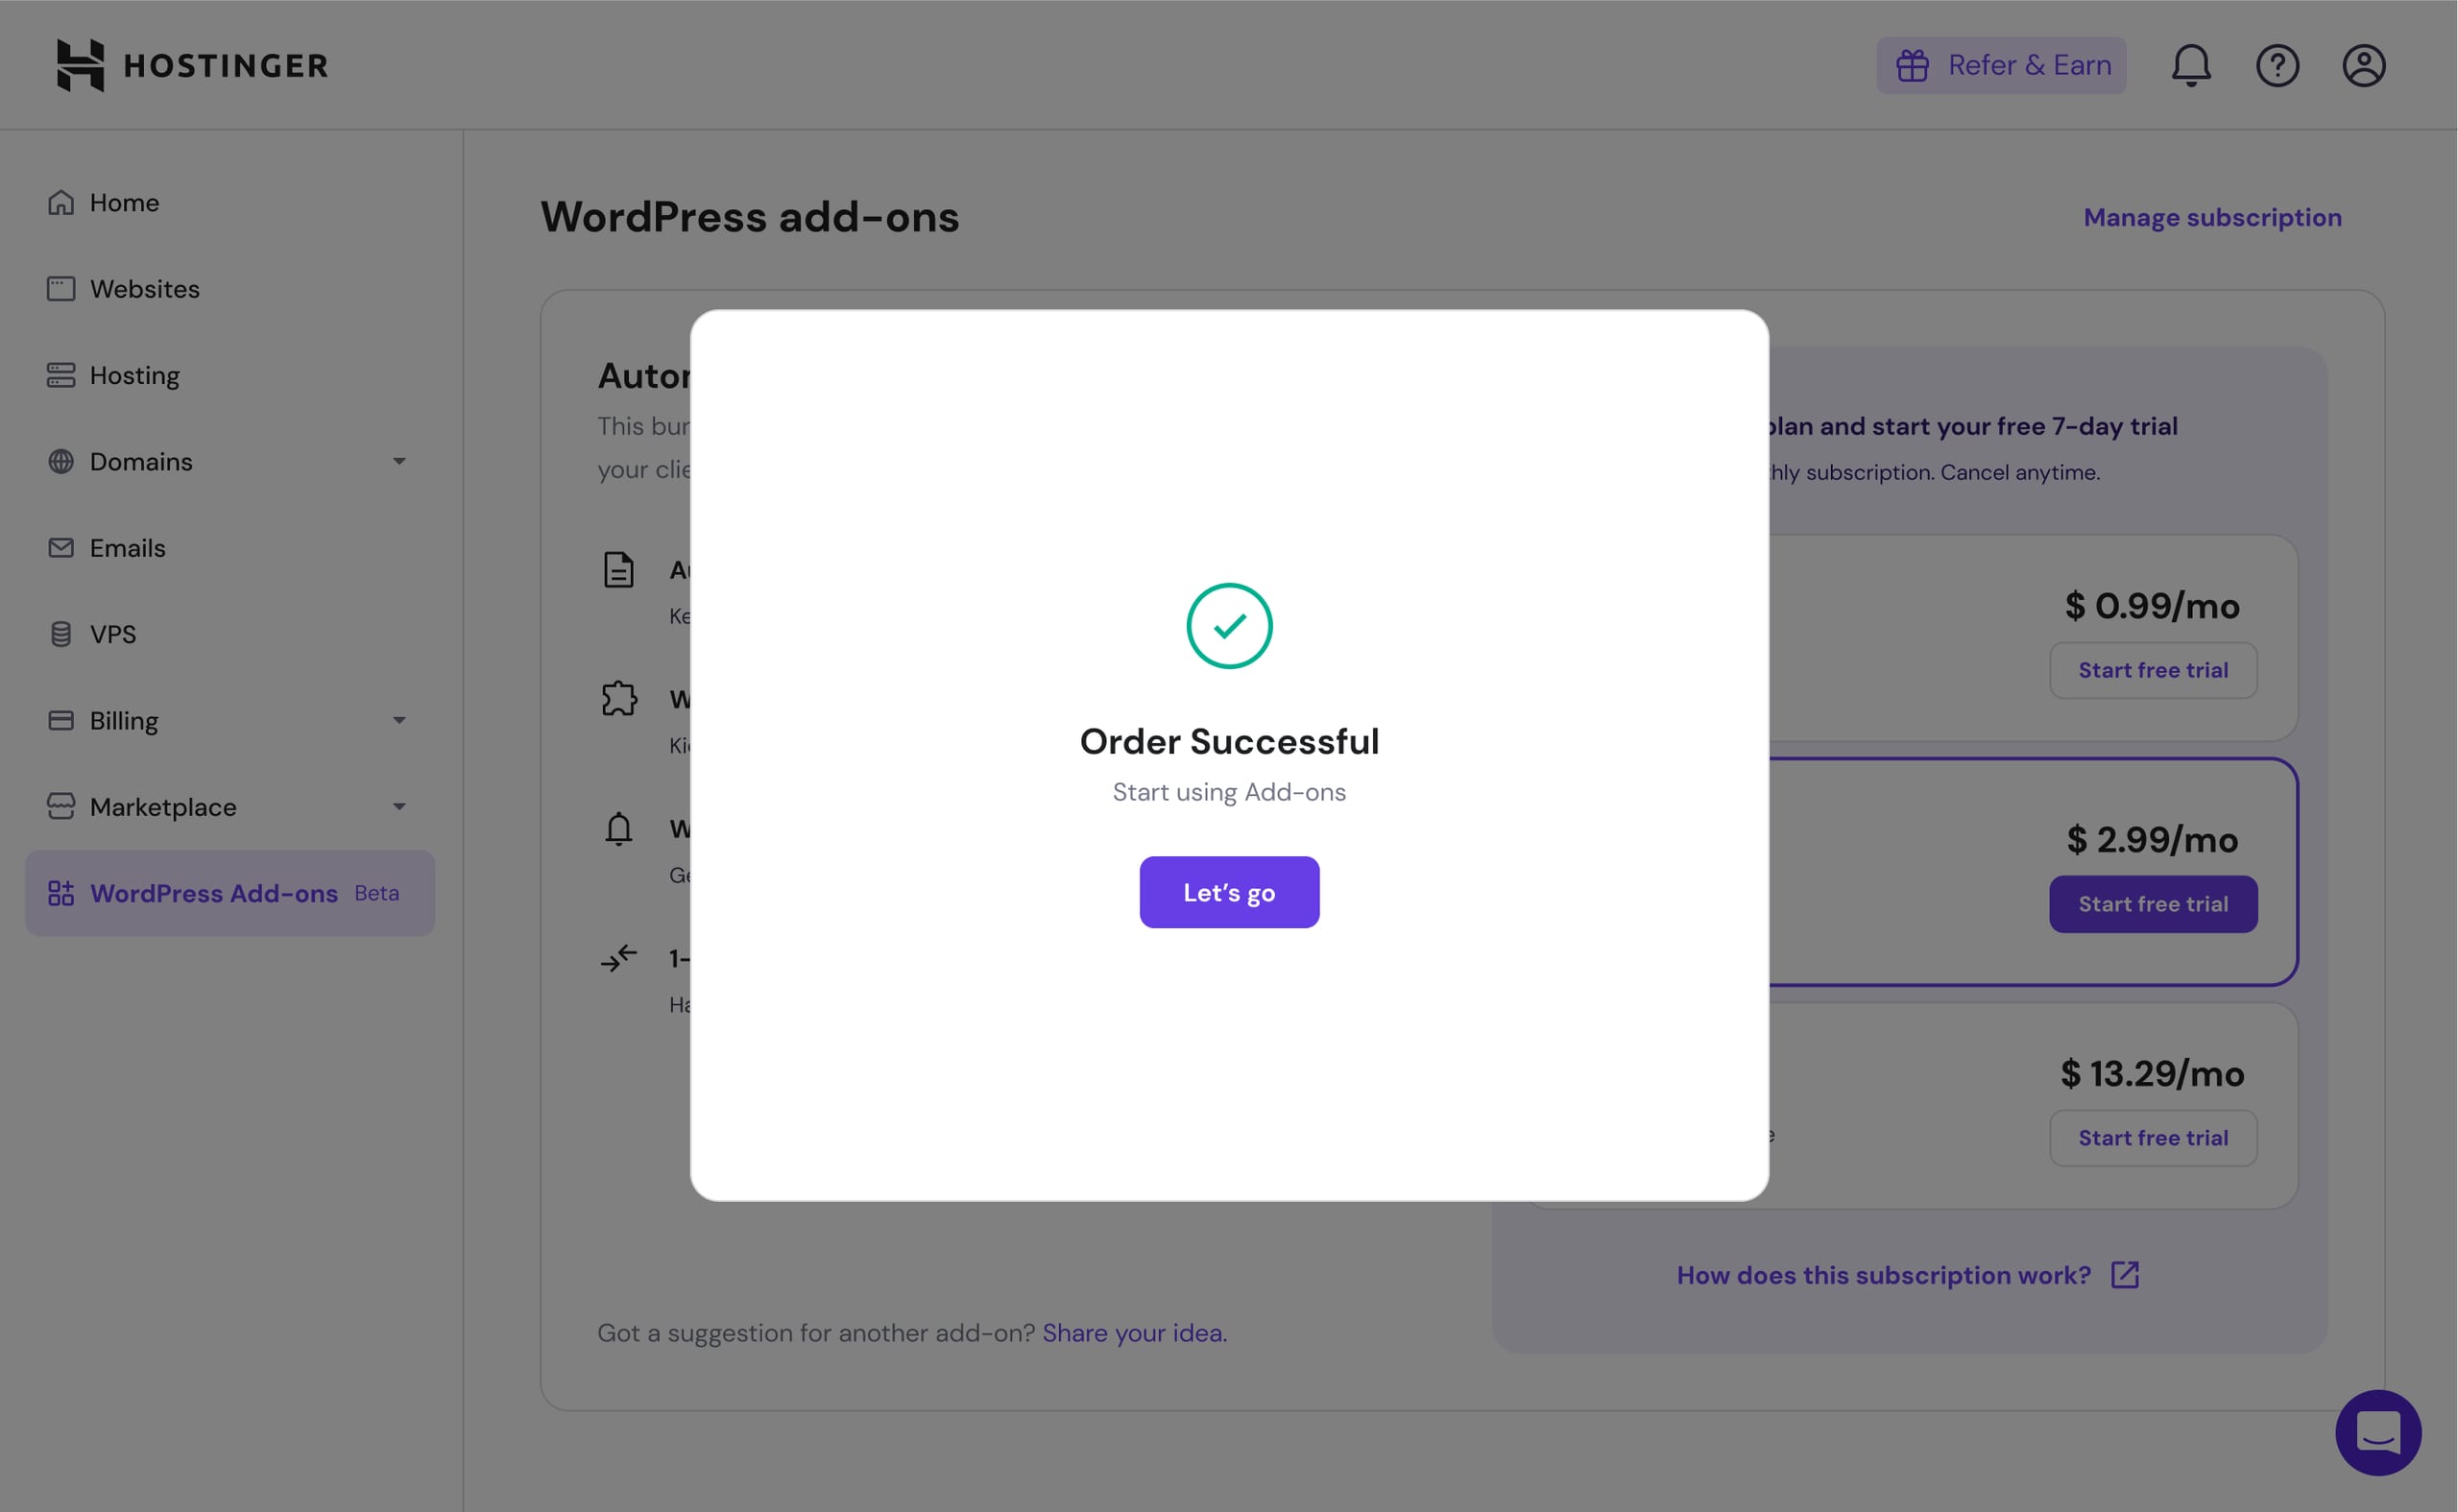The image size is (2458, 1512).
Task: Open the Websites sidebar item
Action: click(x=144, y=289)
